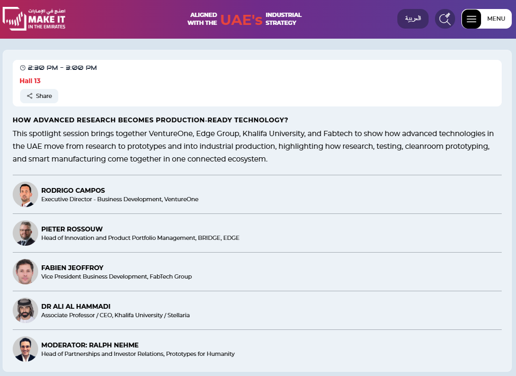
Task: Select the name FABIEN JEOFFROY
Action: (x=73, y=268)
